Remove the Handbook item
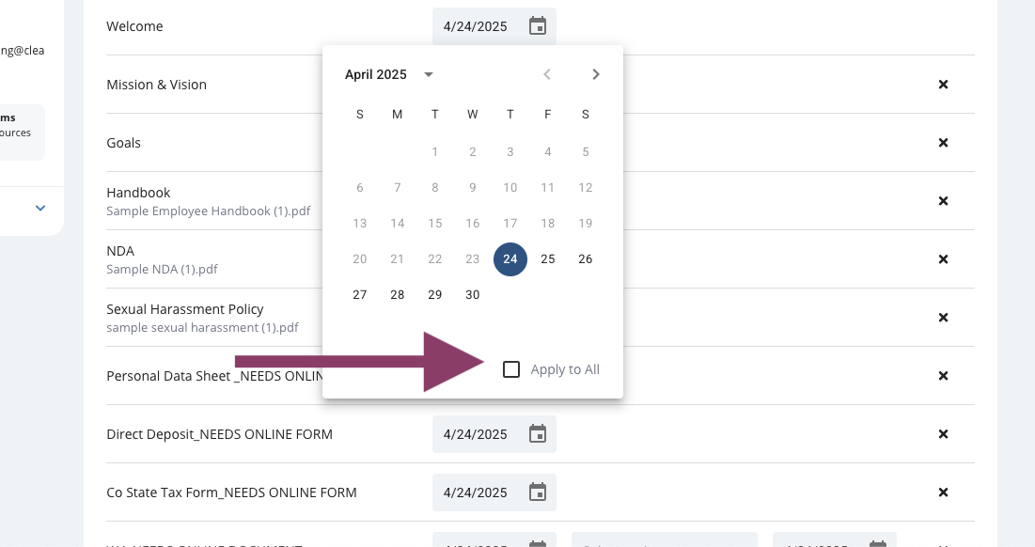The height and width of the screenshot is (547, 1035). pyautogui.click(x=943, y=200)
